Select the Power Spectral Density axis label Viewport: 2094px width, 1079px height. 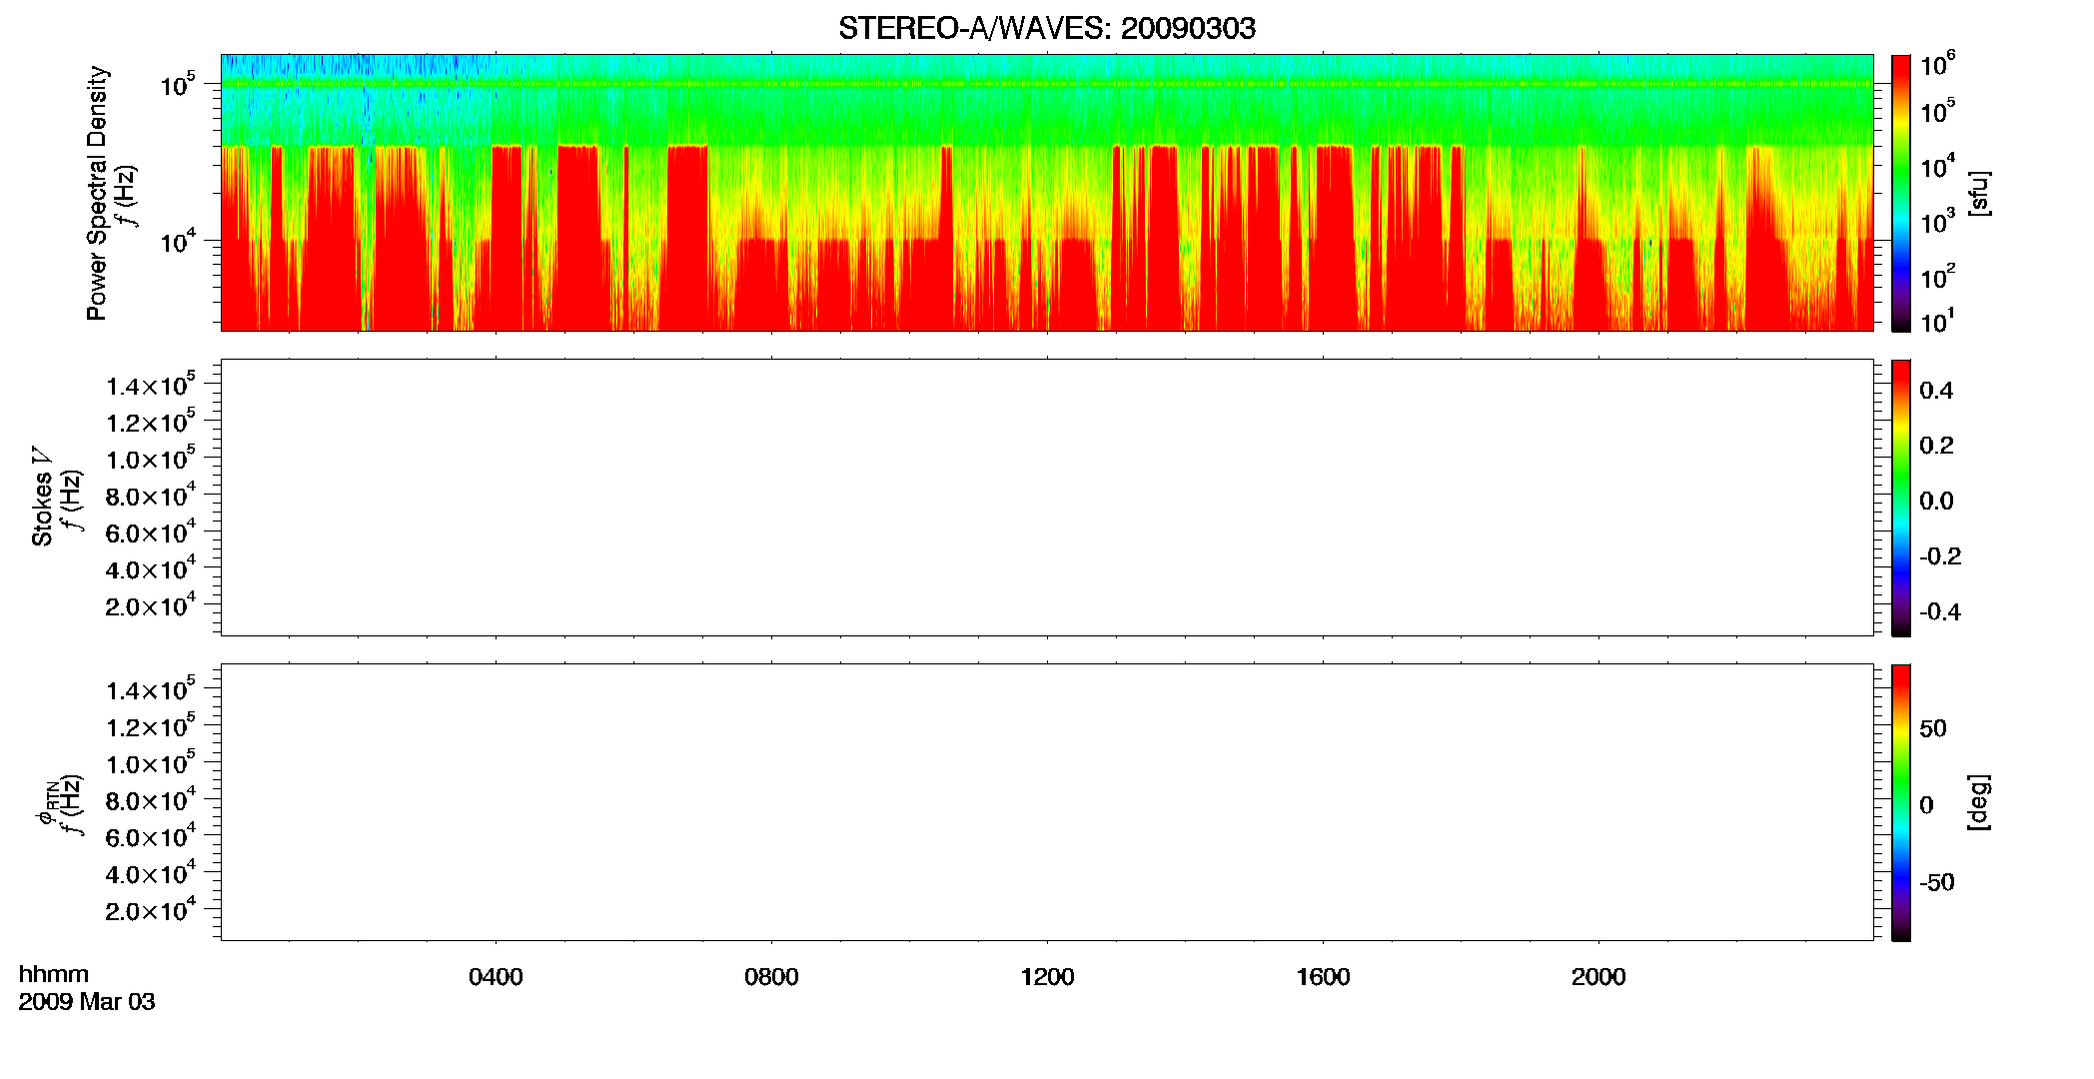coord(97,193)
